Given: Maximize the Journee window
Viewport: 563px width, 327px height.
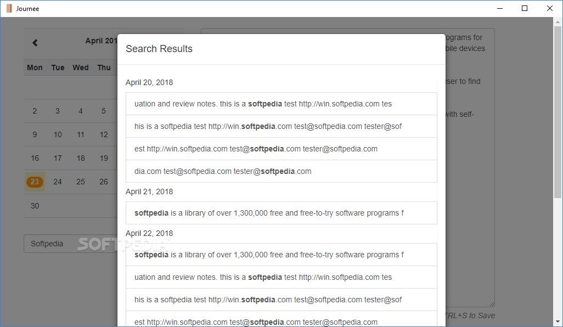Looking at the screenshot, I should (x=525, y=8).
